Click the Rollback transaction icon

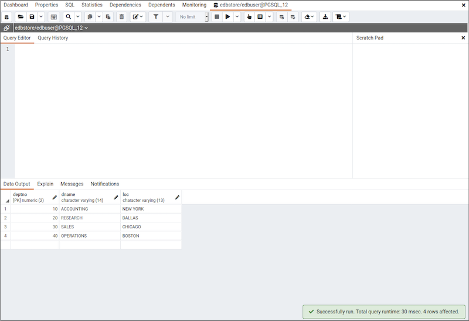point(293,17)
